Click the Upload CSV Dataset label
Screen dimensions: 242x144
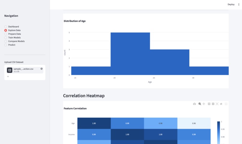pos(14,62)
